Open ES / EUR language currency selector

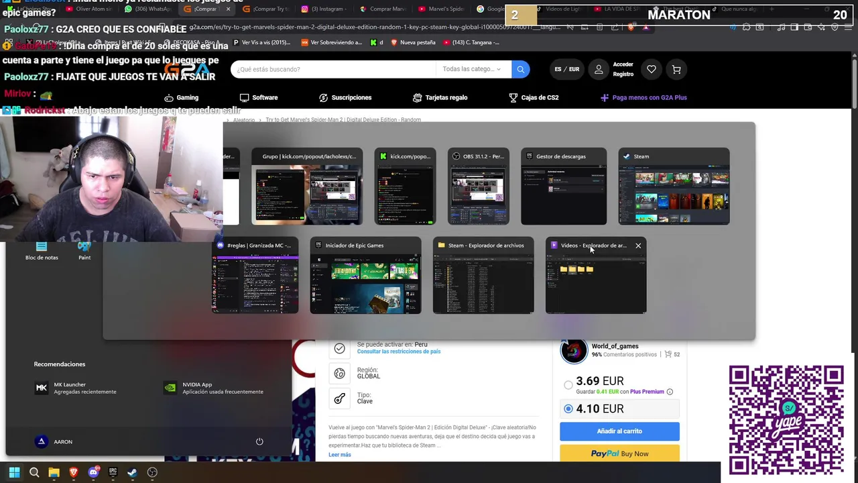(566, 69)
